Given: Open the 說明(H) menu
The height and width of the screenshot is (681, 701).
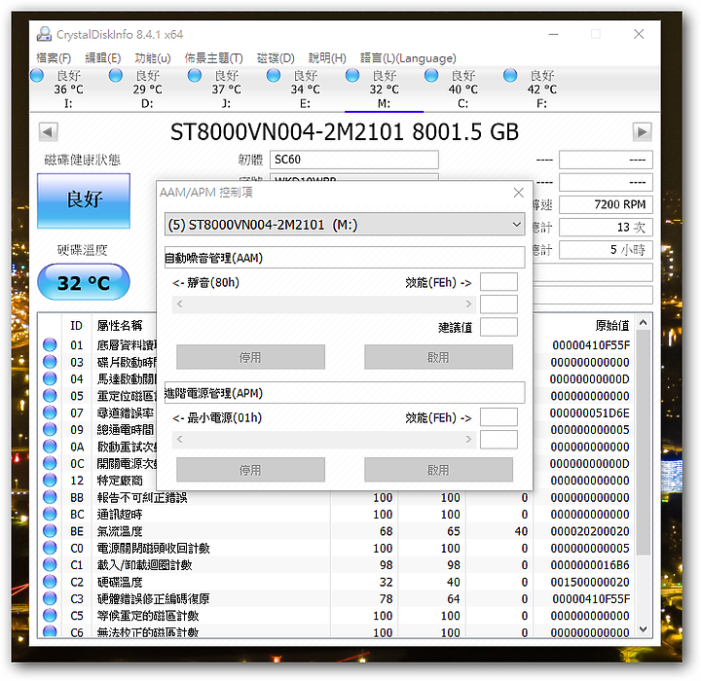Looking at the screenshot, I should coord(327,58).
